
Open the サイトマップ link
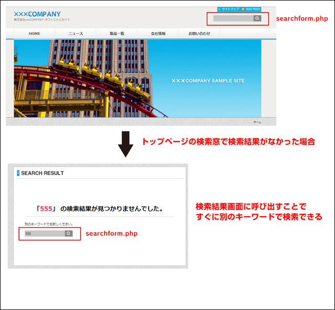point(230,9)
